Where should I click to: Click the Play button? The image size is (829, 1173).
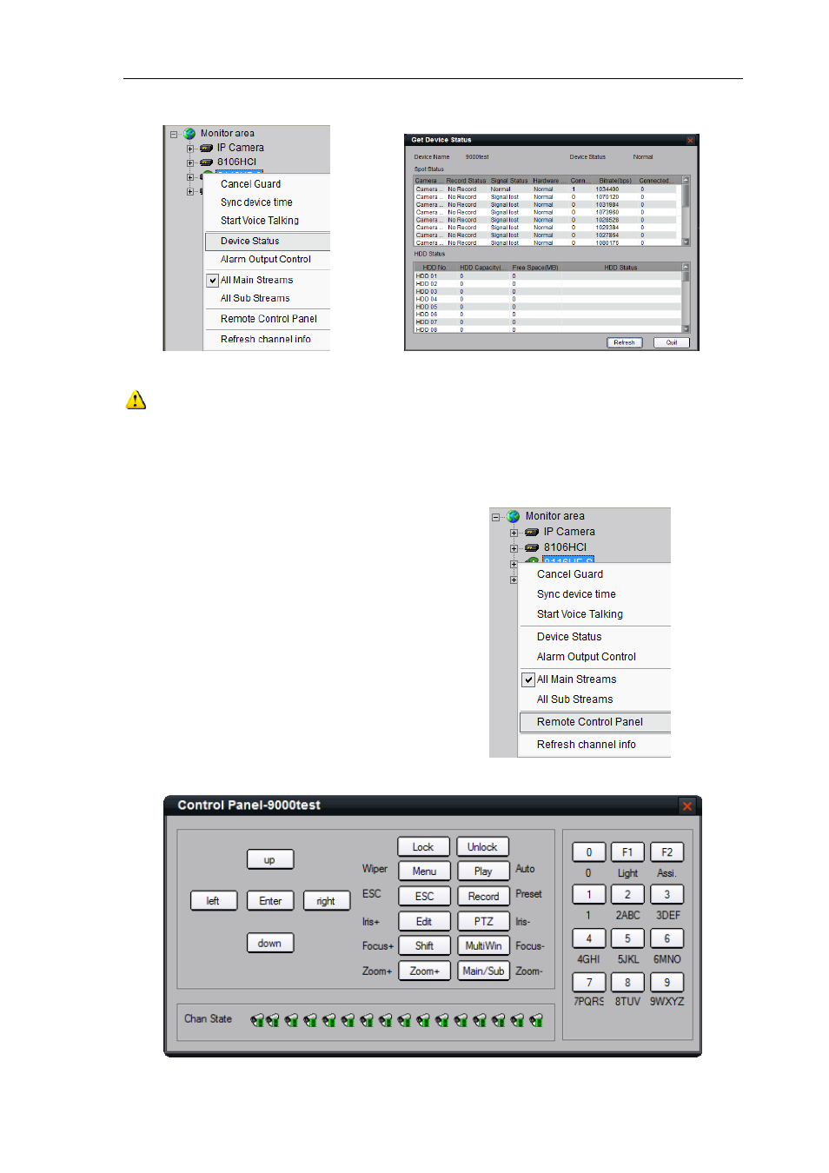(x=483, y=871)
